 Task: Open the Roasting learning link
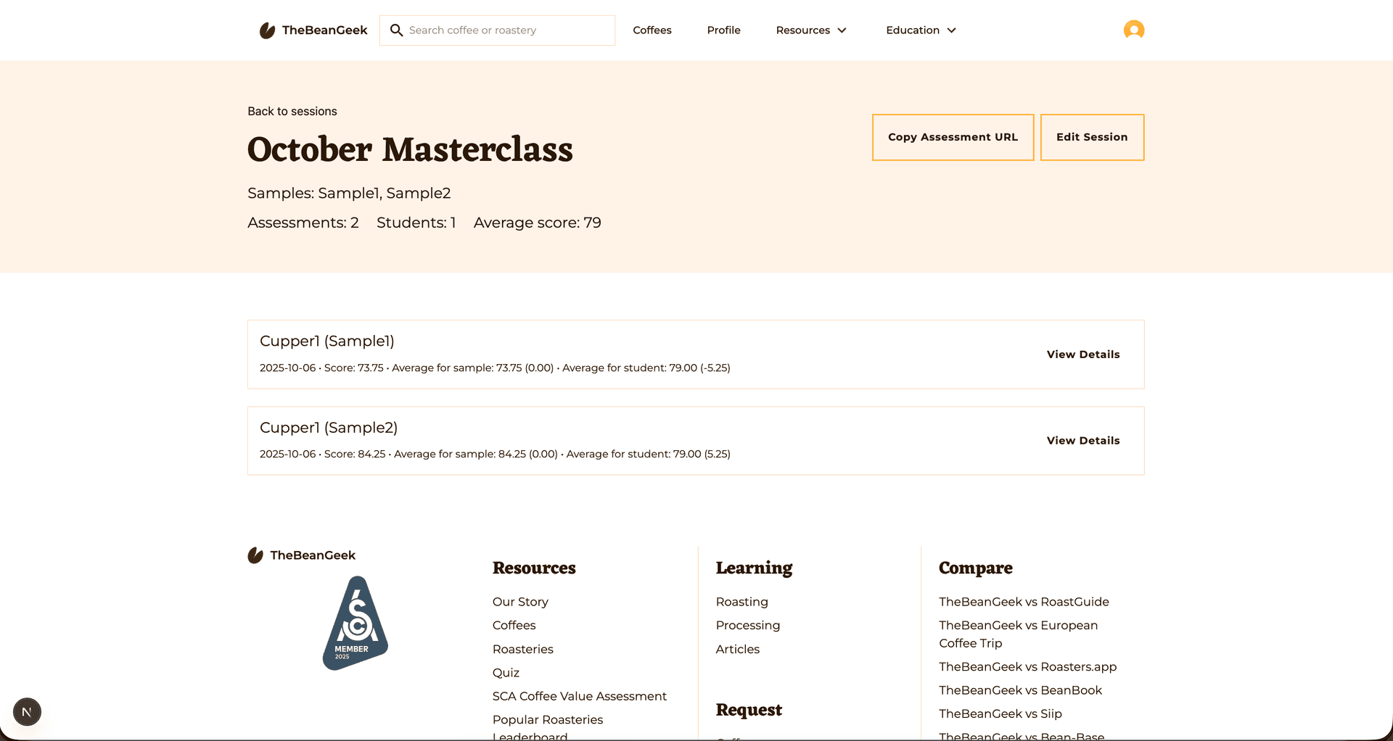coord(741,602)
